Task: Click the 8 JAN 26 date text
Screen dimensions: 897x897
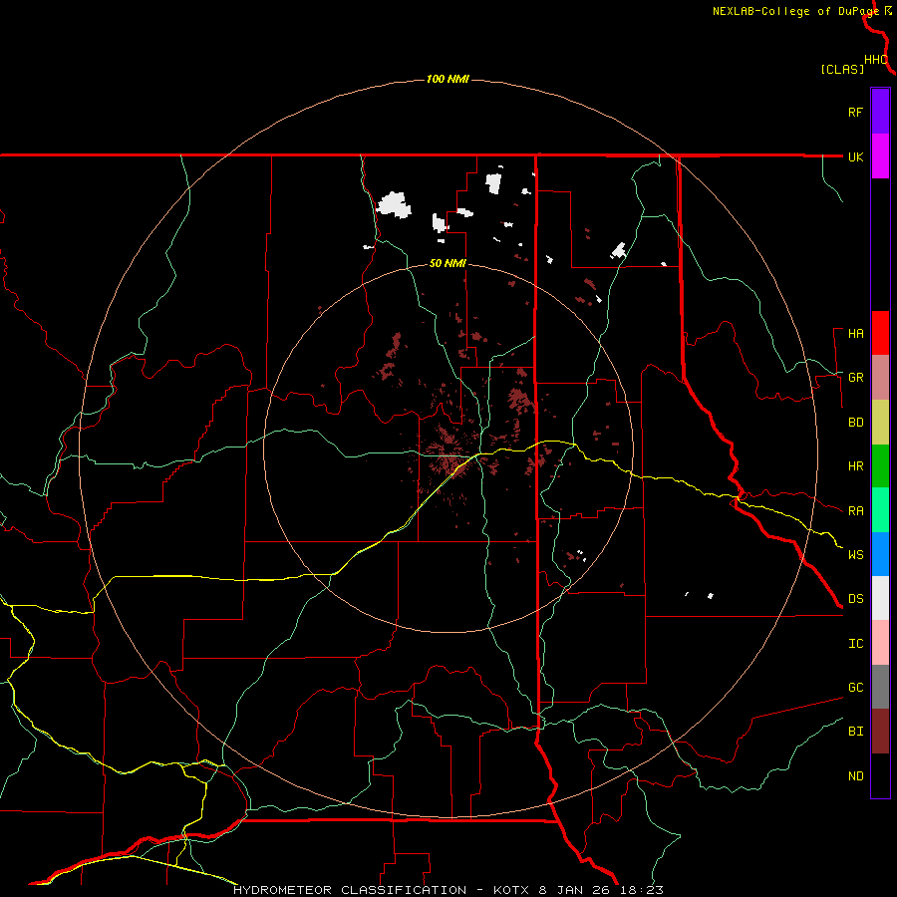Action: (x=576, y=890)
